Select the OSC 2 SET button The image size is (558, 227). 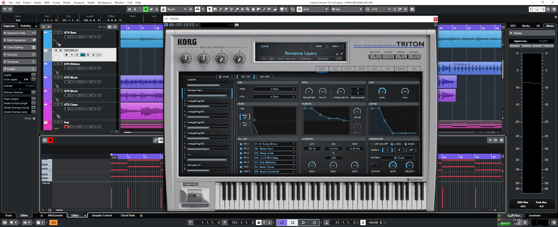265,77
